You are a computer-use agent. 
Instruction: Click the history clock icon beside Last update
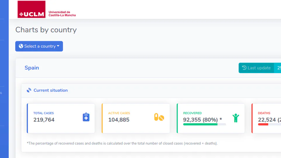[244, 68]
